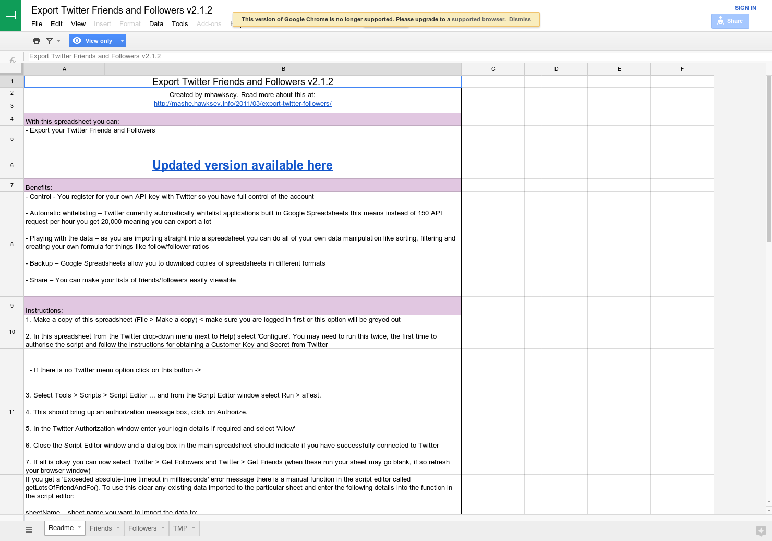Click inside the formula bar

(209, 56)
